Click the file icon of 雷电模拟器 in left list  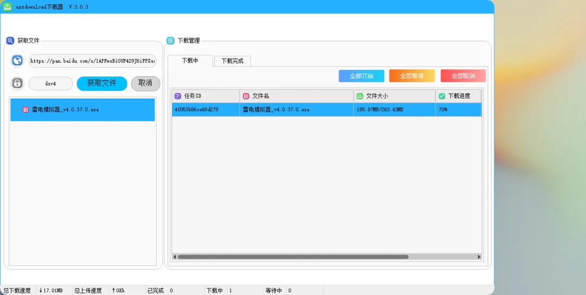click(x=26, y=110)
